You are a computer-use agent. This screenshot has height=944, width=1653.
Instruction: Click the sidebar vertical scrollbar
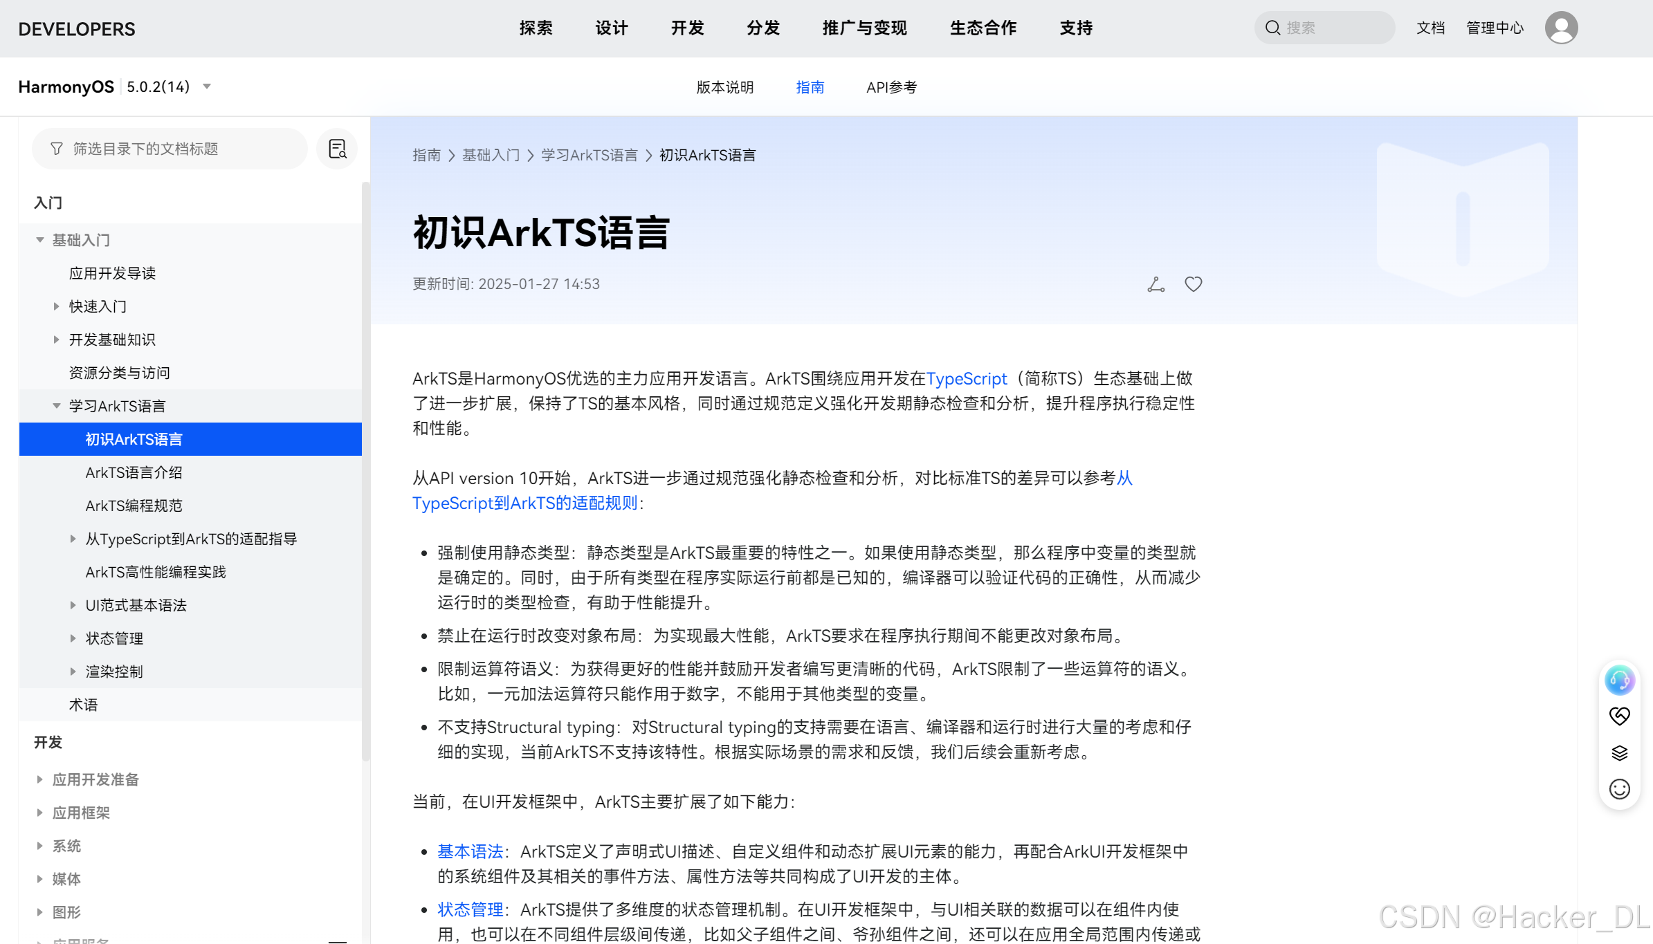pos(365,470)
